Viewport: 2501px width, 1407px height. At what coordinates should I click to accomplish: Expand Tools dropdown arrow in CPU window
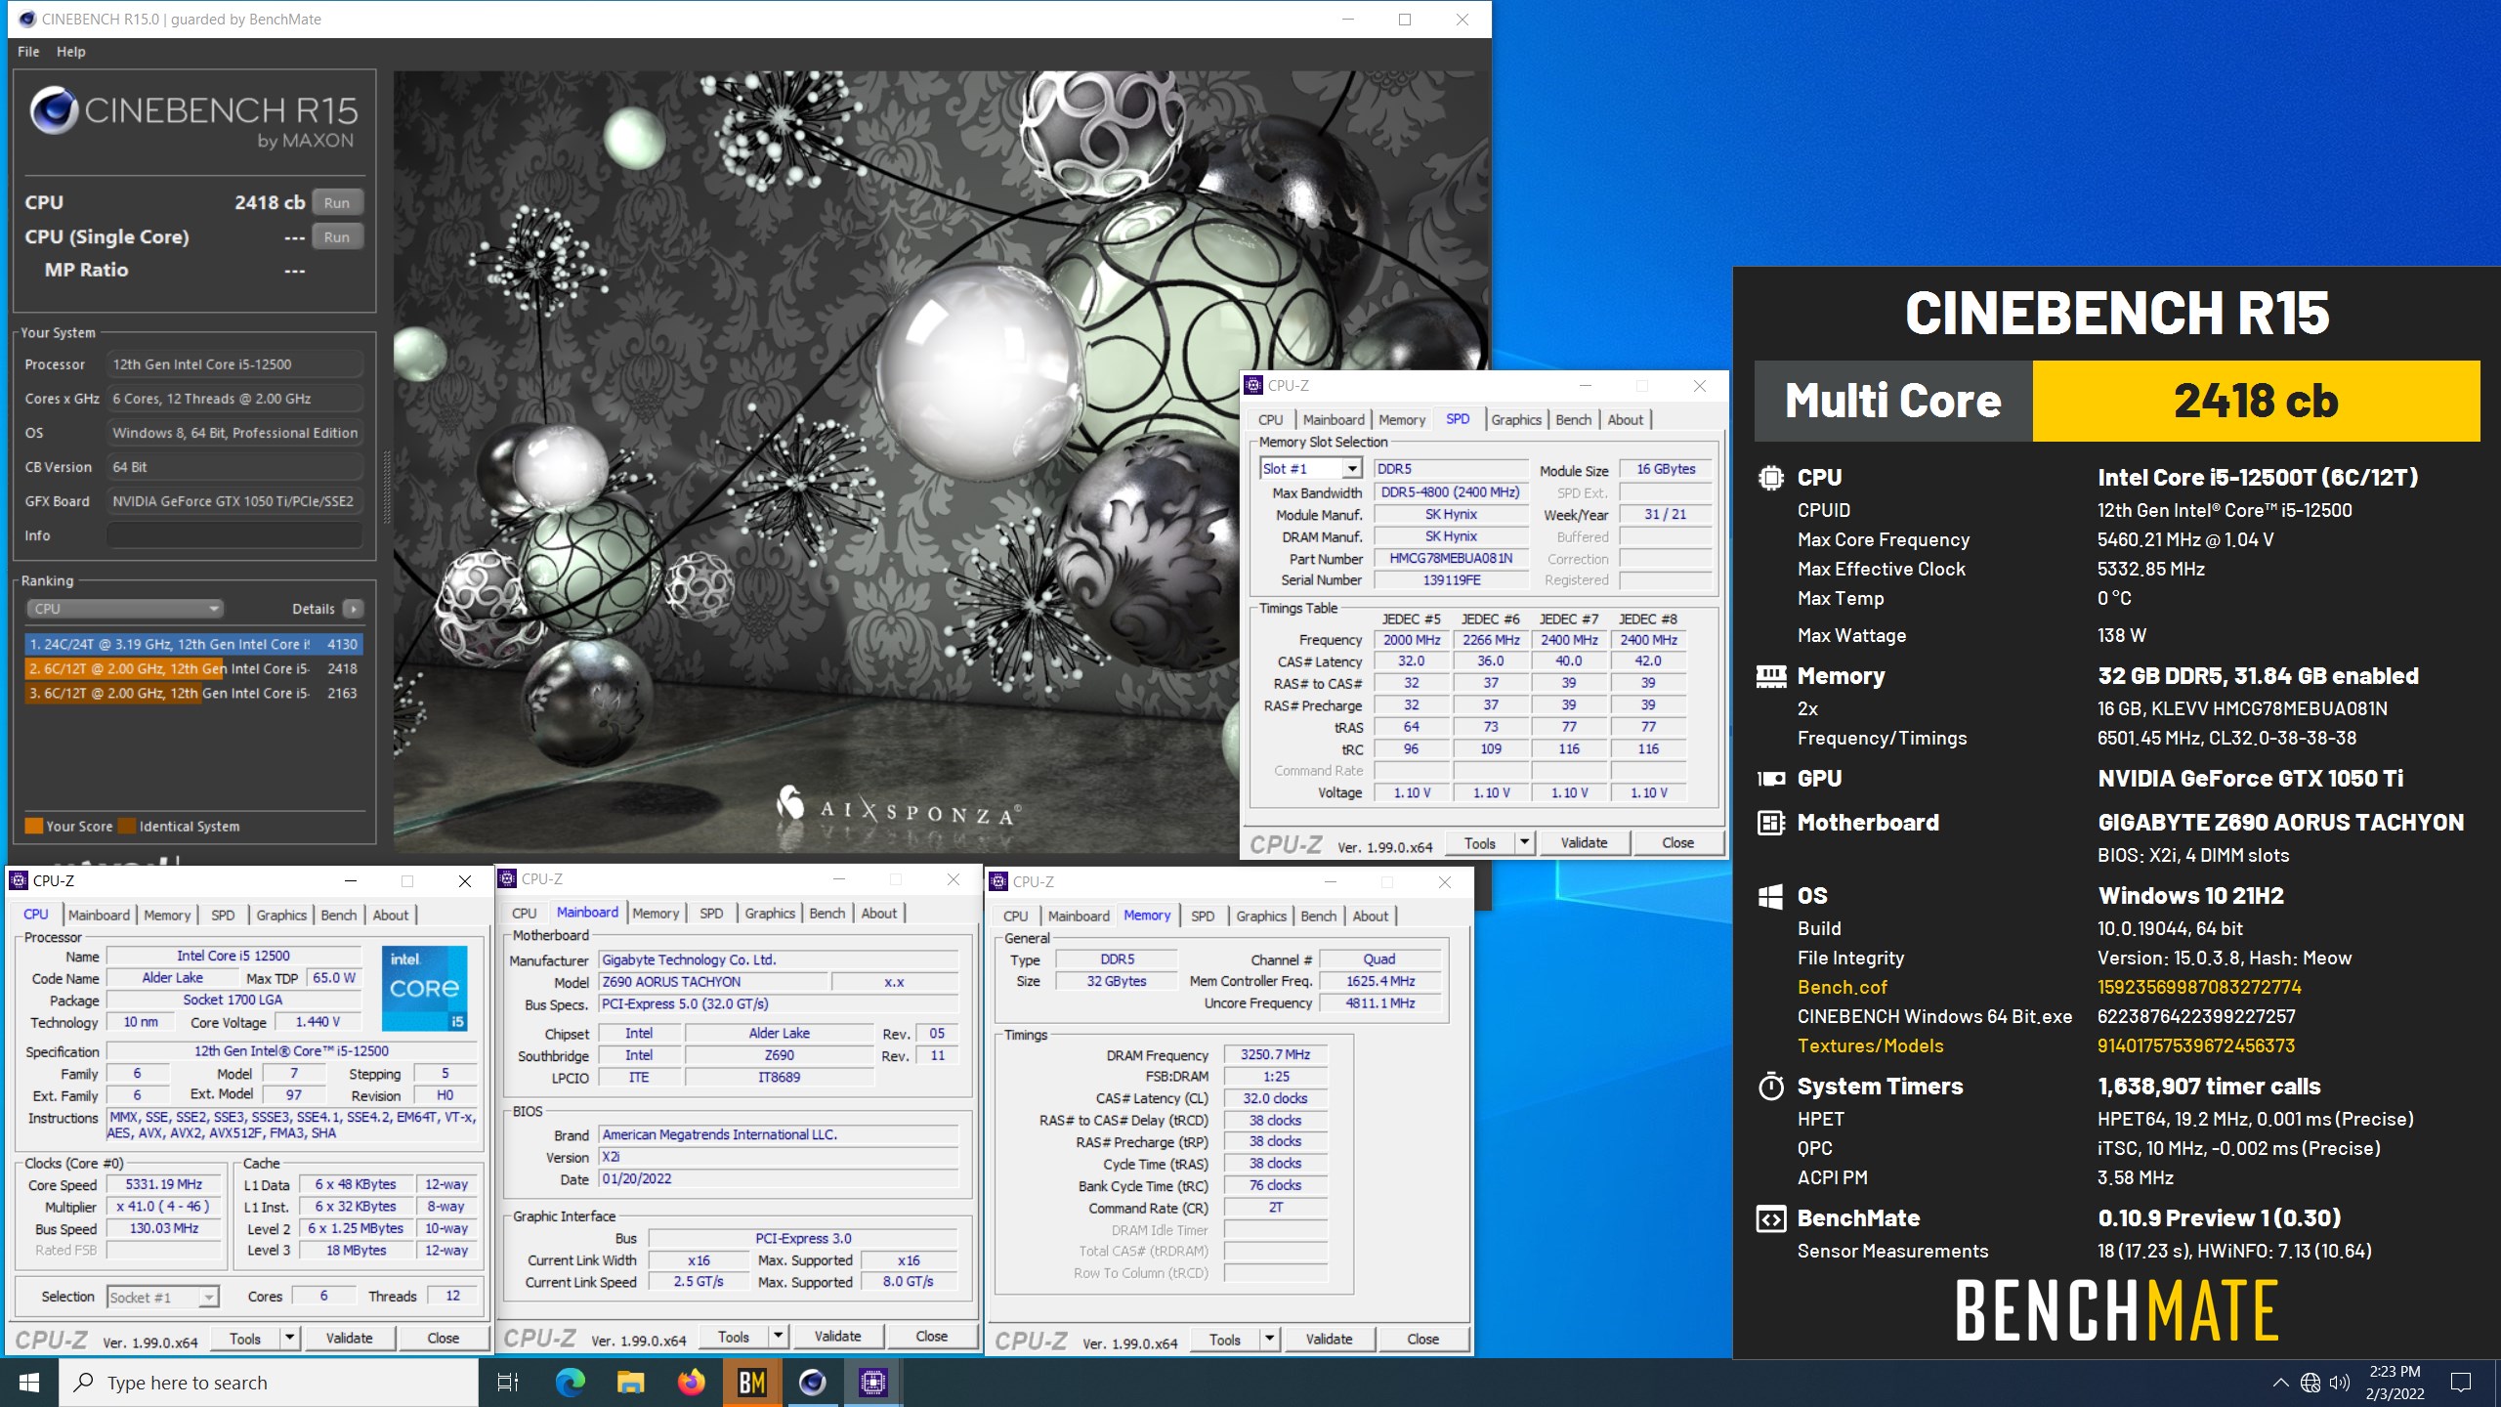tap(289, 1339)
